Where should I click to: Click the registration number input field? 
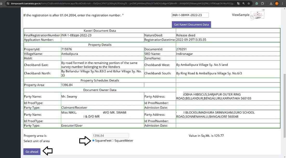coord(190,15)
